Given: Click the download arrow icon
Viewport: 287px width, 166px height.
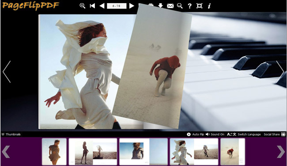Looking at the screenshot, I should 161,5.
